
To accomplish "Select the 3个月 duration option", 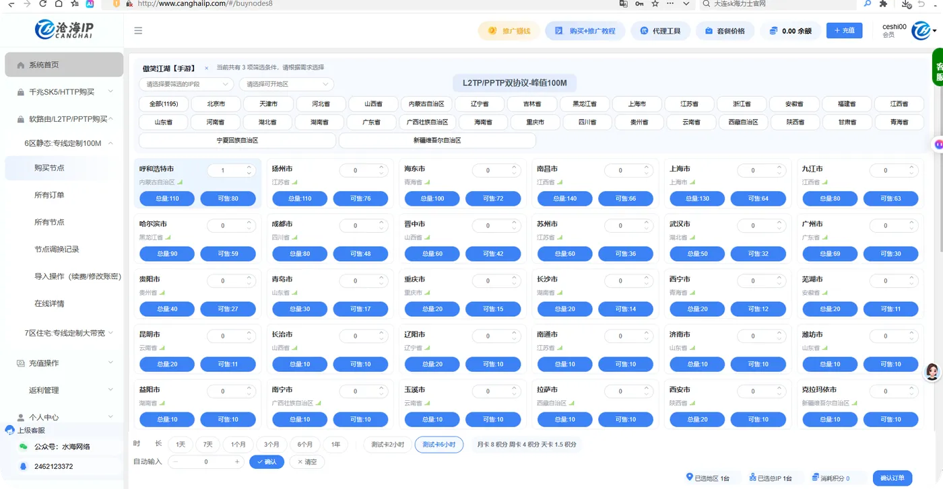I will (x=271, y=445).
